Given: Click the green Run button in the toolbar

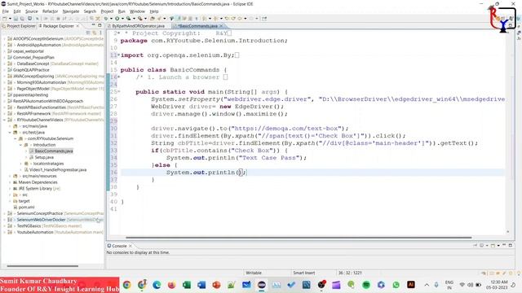Looking at the screenshot, I should [117, 19].
